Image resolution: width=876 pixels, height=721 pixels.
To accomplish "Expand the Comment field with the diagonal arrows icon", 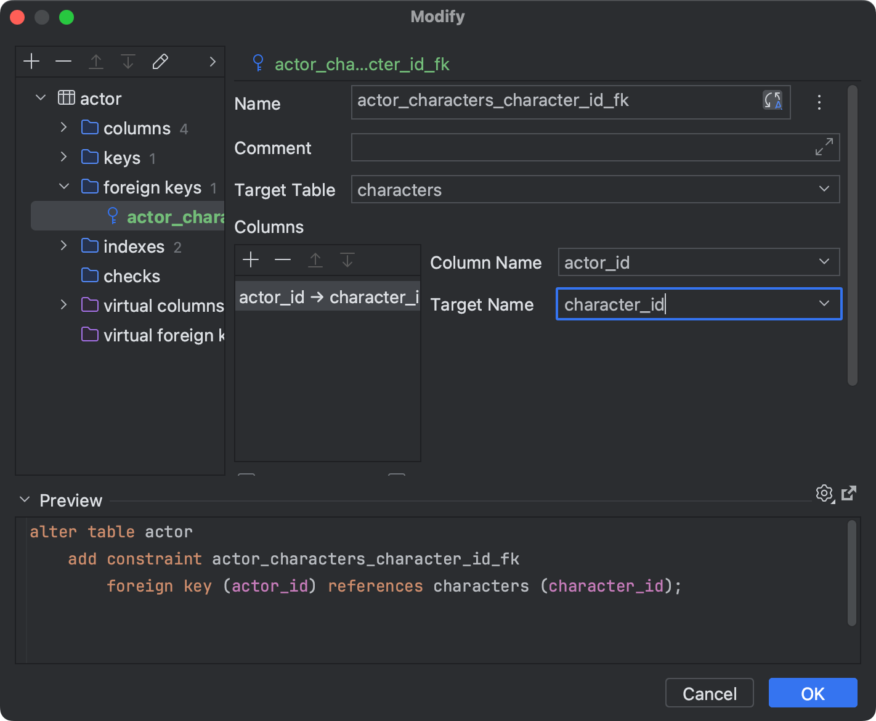I will (824, 147).
